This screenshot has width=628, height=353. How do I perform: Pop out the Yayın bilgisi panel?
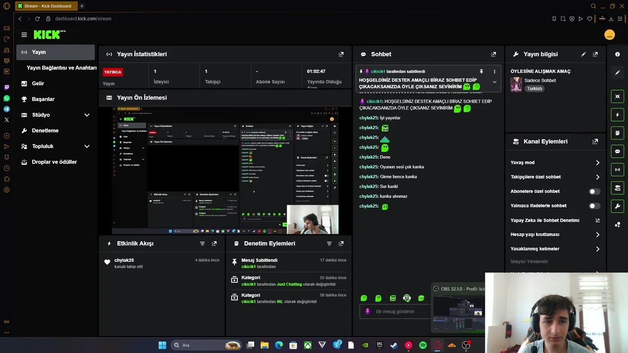tap(595, 54)
